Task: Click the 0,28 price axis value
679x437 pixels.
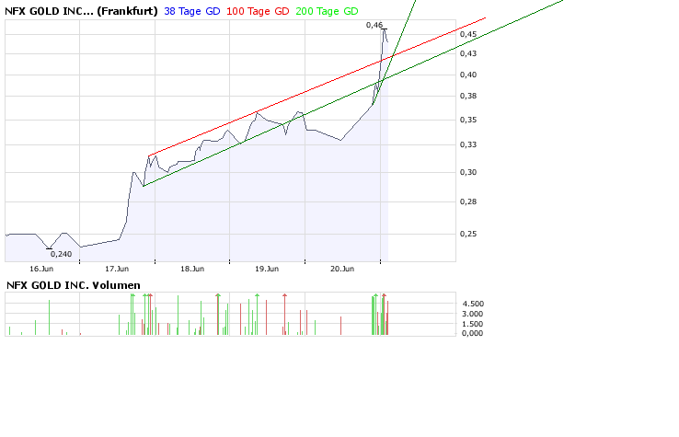Action: tap(468, 201)
